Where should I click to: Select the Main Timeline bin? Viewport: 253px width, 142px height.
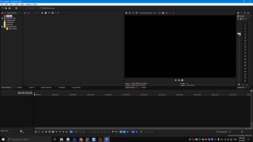[x=13, y=29]
